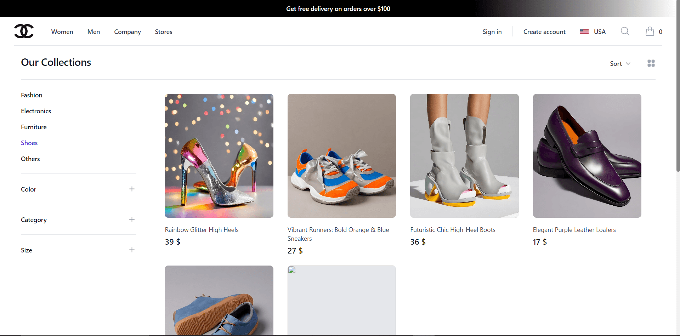Select the Furniture category filter
Image resolution: width=680 pixels, height=336 pixels.
click(x=34, y=127)
